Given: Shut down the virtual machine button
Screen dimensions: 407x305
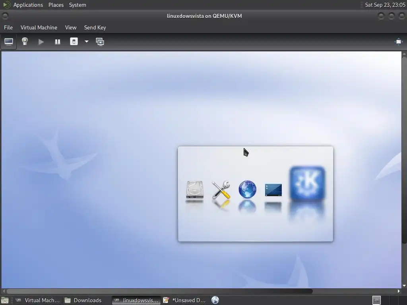Looking at the screenshot, I should (x=74, y=41).
